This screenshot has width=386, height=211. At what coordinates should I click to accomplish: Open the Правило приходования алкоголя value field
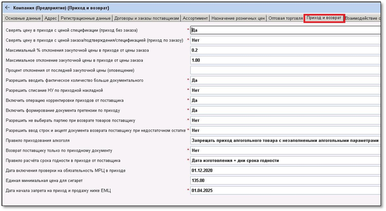pyautogui.click(x=285, y=140)
